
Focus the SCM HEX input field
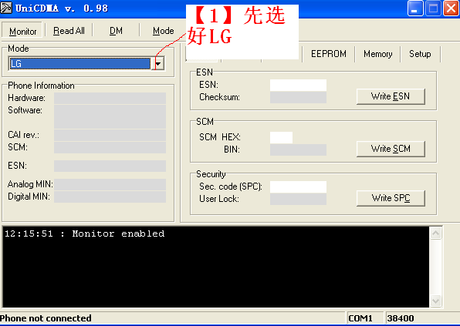coord(281,137)
